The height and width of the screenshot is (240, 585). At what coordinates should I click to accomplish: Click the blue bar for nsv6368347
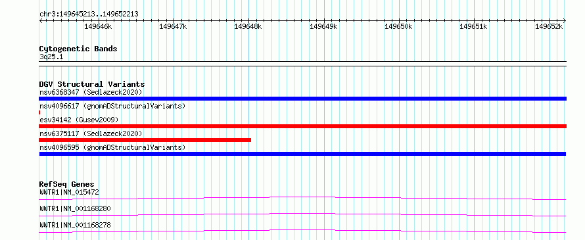click(302, 99)
